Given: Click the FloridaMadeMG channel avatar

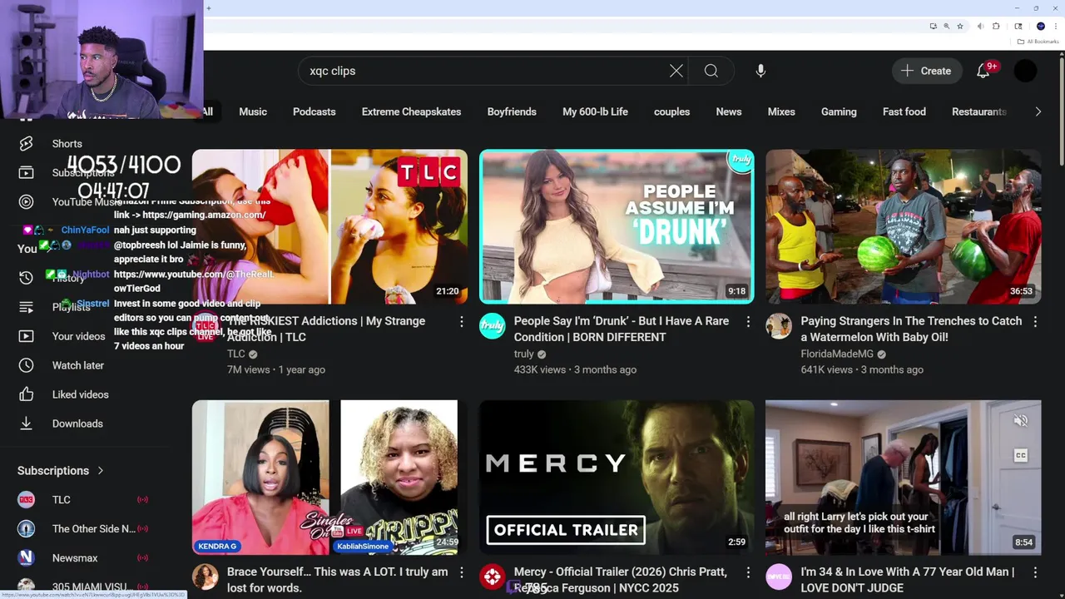Looking at the screenshot, I should point(779,326).
